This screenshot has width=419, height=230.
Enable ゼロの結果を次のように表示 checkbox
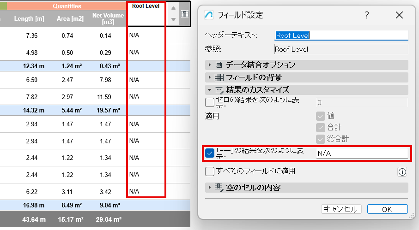210,102
